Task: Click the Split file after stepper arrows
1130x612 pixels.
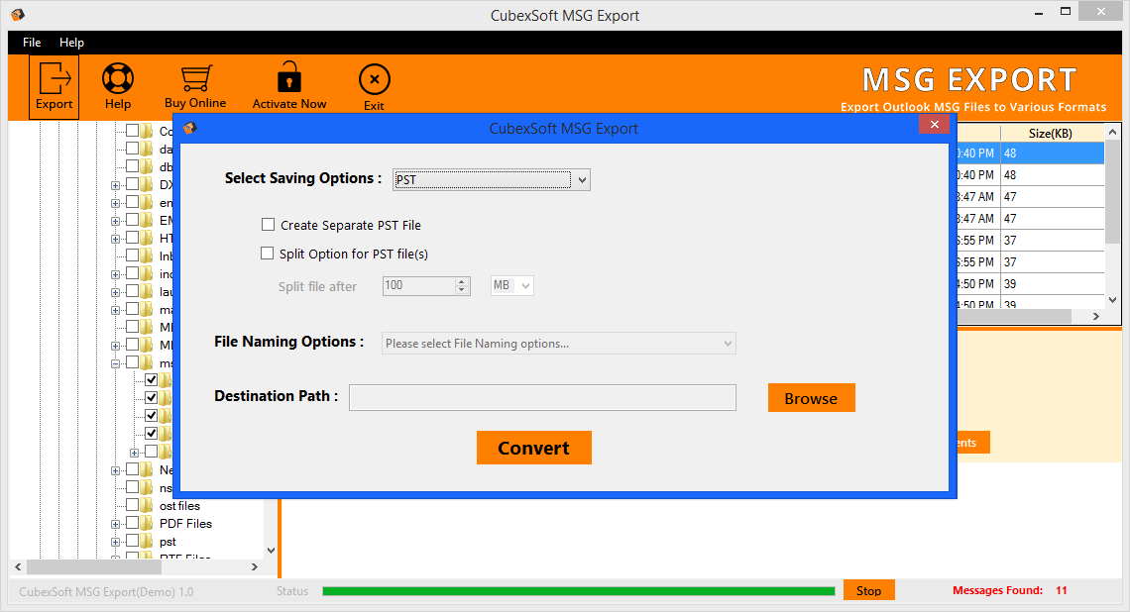Action: click(463, 286)
